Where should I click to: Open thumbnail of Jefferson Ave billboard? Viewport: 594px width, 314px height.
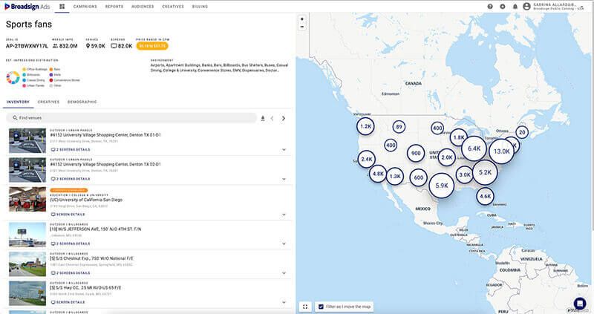pos(27,235)
